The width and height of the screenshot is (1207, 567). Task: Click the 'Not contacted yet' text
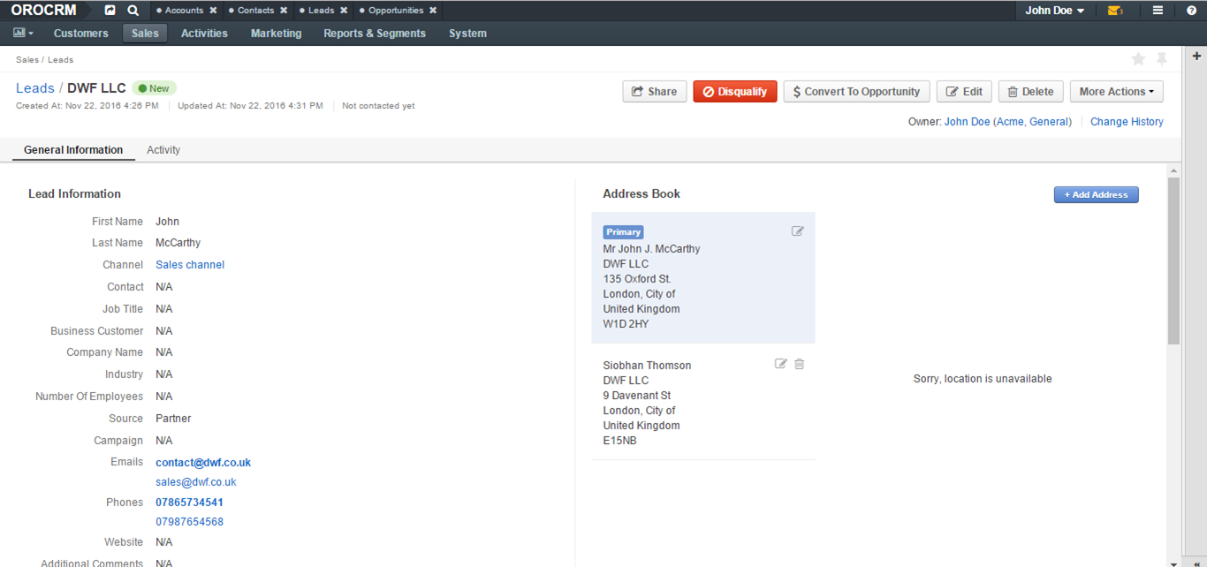point(378,106)
